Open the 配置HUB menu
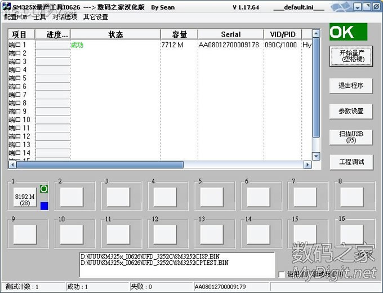Image resolution: width=383 pixels, height=293 pixels. [x=16, y=17]
